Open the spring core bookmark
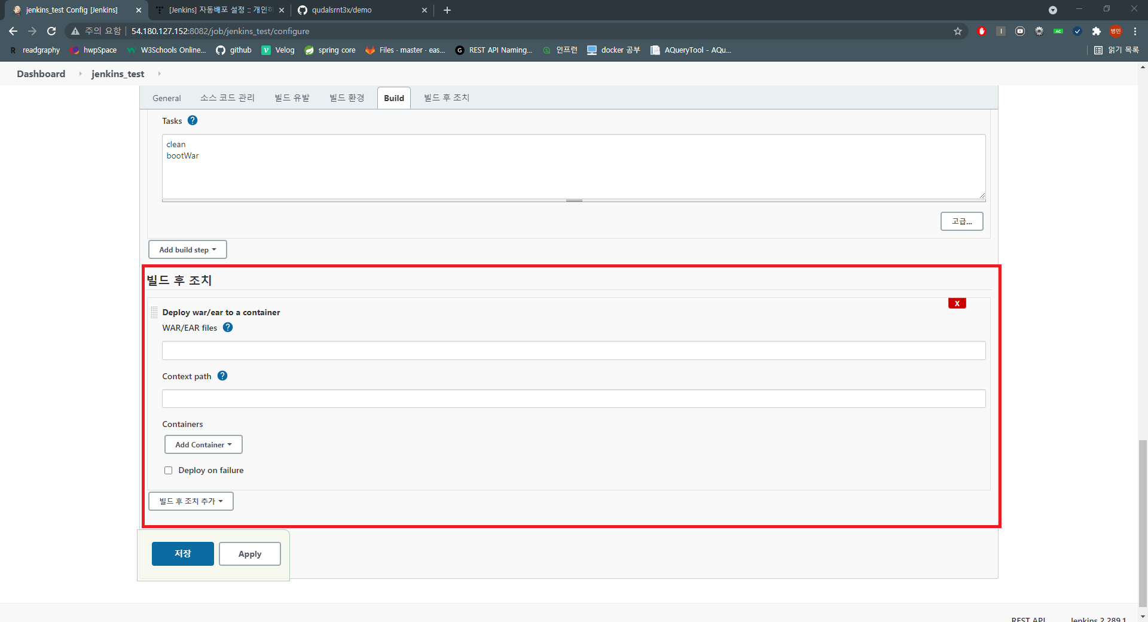Image resolution: width=1148 pixels, height=622 pixels. point(329,50)
